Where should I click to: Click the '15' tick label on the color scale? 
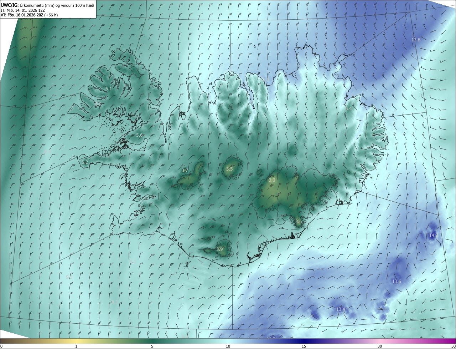click(x=304, y=347)
